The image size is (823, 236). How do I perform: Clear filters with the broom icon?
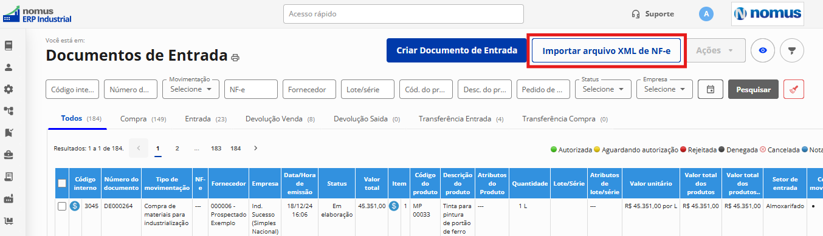(x=794, y=89)
